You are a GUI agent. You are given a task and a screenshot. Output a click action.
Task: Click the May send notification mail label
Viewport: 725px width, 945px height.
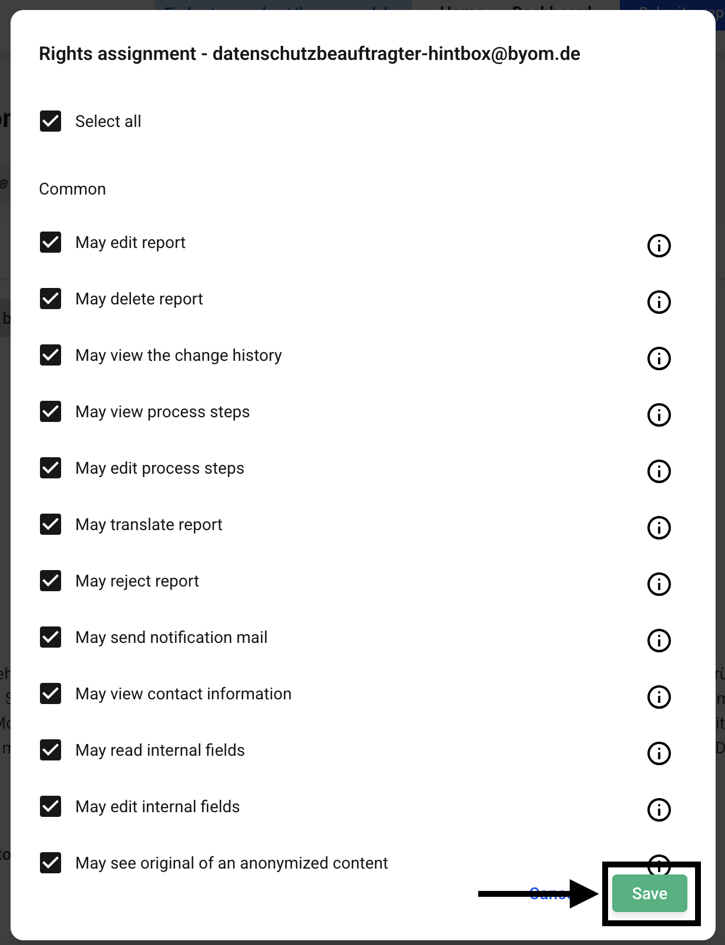[x=171, y=637]
